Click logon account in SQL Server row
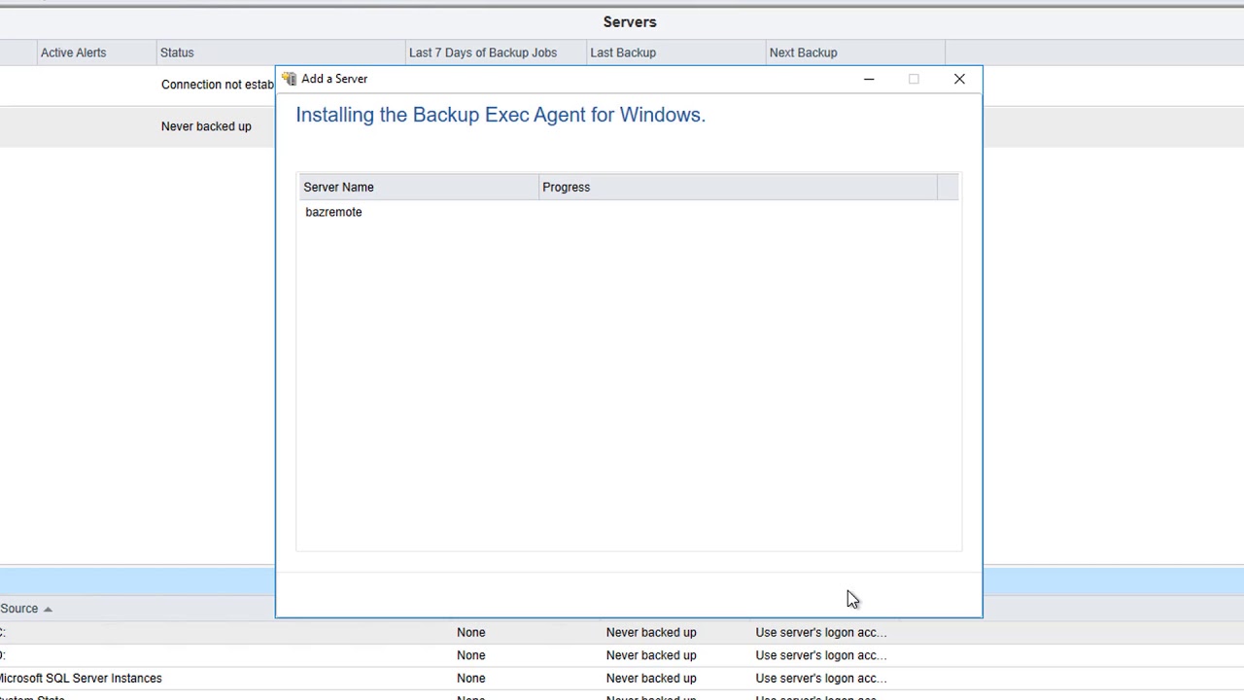The width and height of the screenshot is (1244, 700). point(820,678)
